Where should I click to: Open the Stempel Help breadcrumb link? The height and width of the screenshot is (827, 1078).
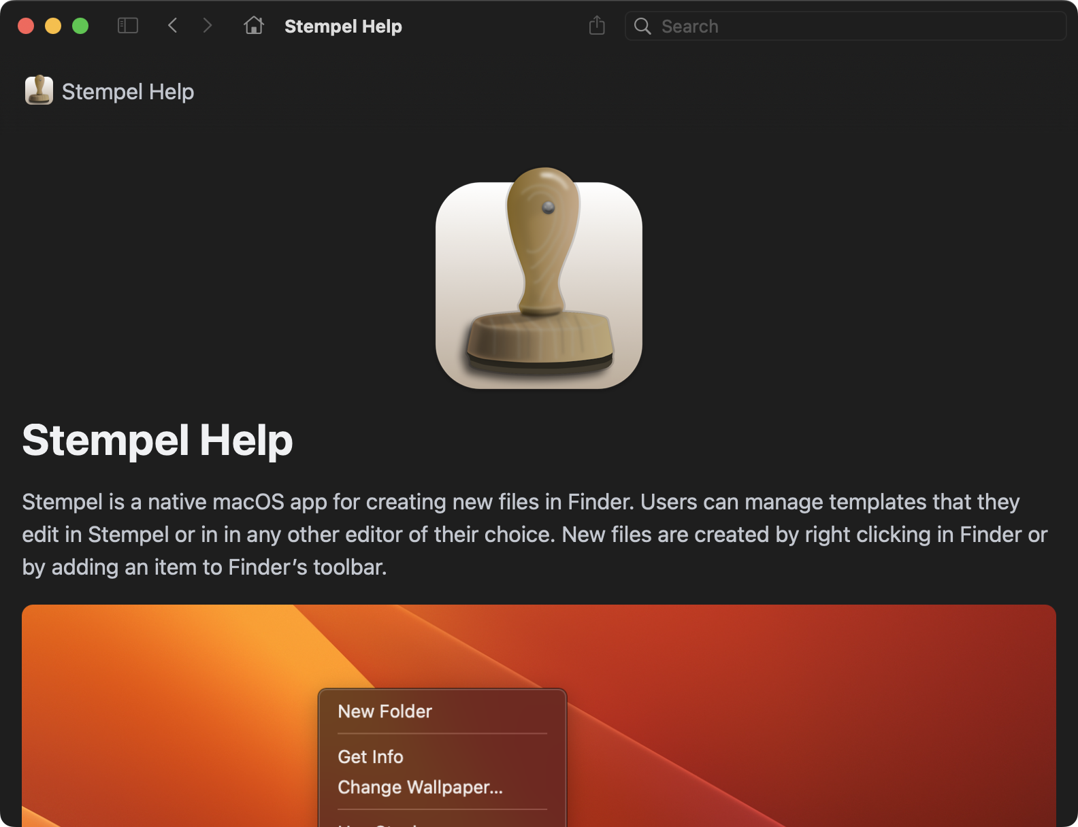tap(128, 92)
